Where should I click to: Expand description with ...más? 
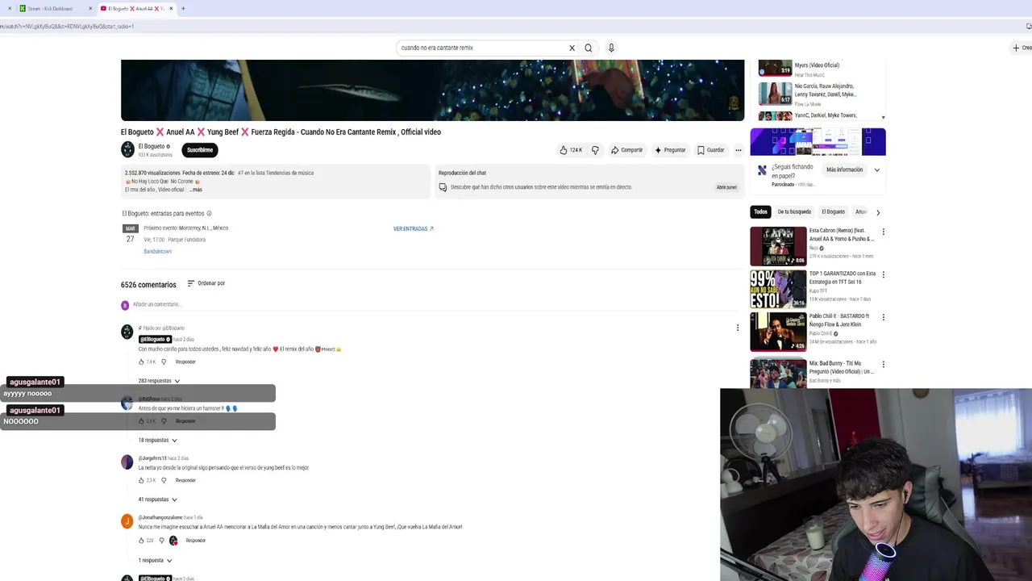tap(196, 190)
